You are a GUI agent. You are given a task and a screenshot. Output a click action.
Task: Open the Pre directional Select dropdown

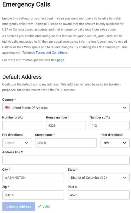[17, 143]
